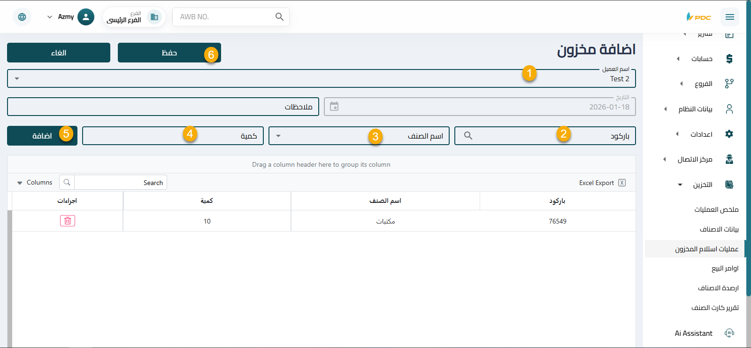Click the person icon beside بيانات النظام
The image size is (751, 348).
(x=729, y=109)
